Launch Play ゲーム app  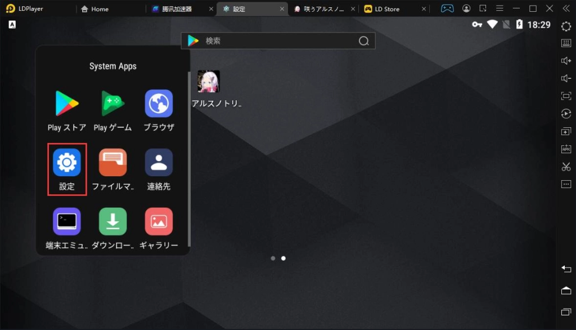(x=112, y=110)
